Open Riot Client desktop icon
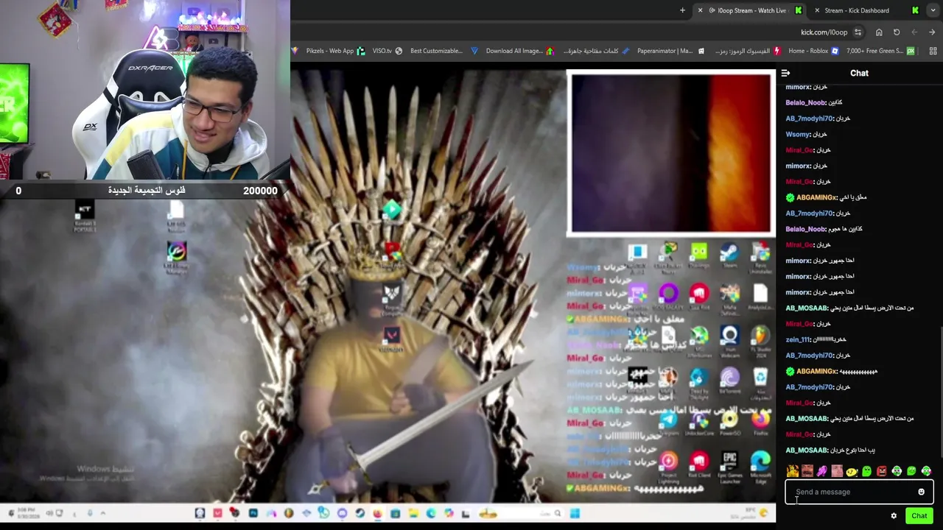This screenshot has width=943, height=530. (x=699, y=464)
